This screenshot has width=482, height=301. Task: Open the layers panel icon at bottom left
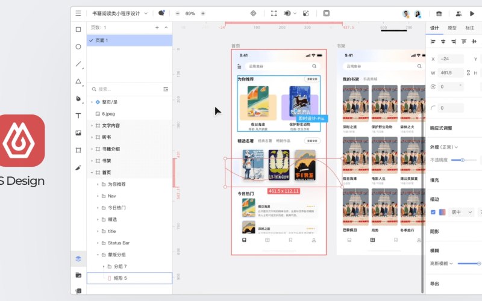[x=78, y=259]
